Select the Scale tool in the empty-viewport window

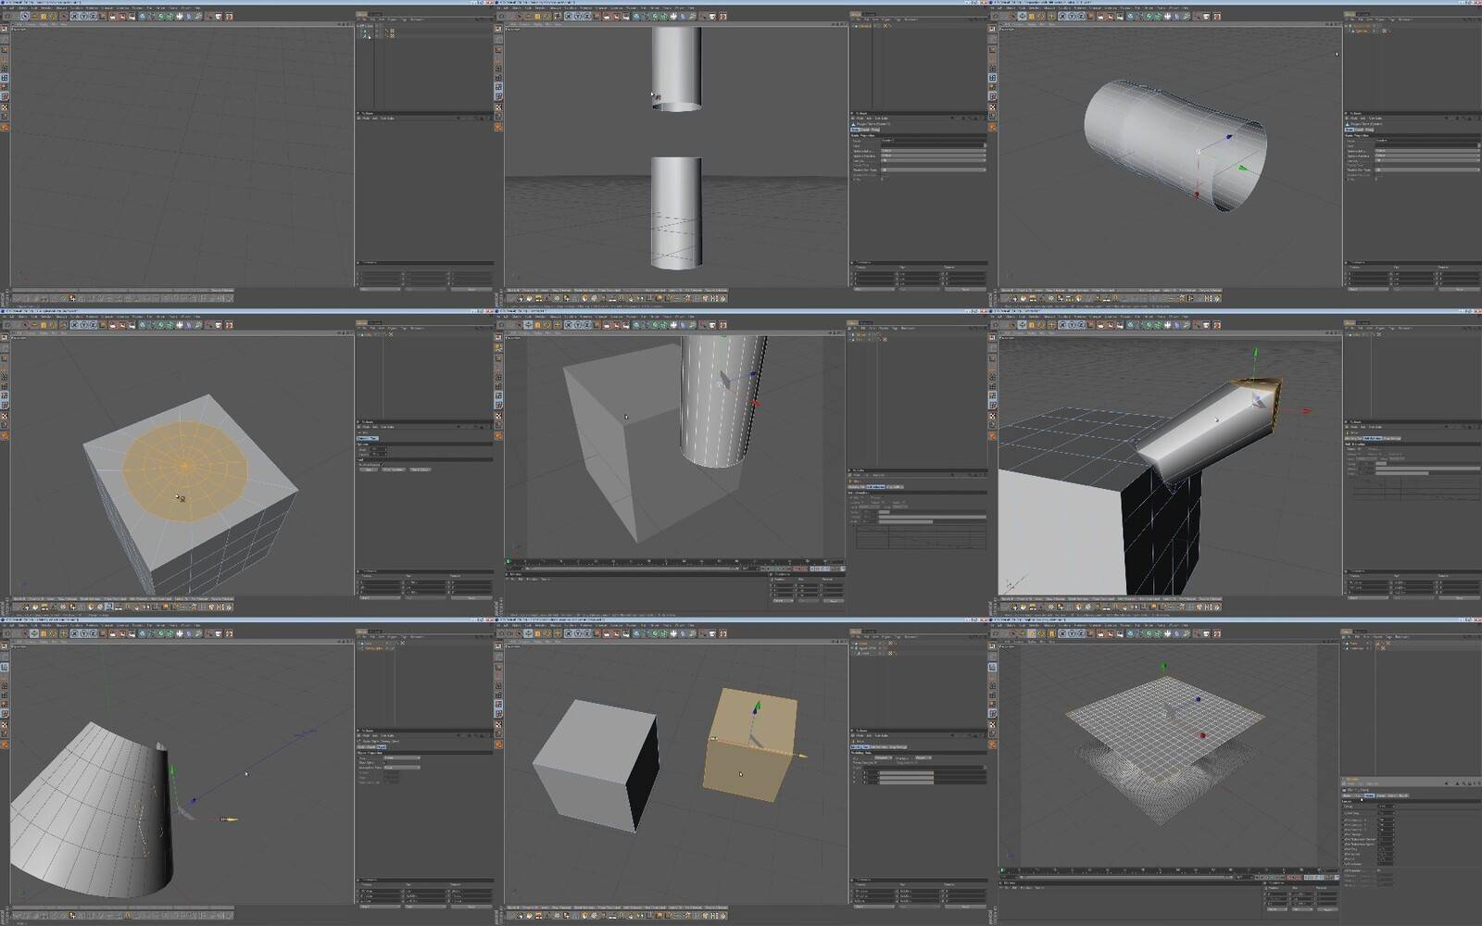click(44, 17)
